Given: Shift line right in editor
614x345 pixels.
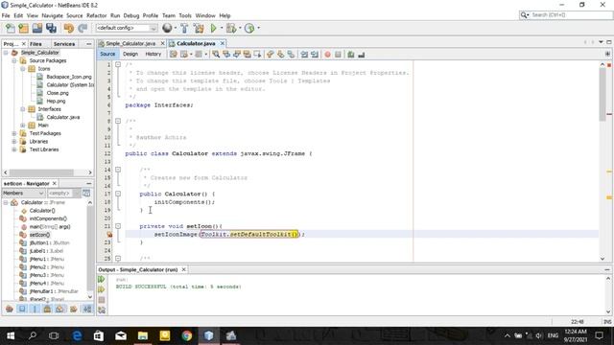Looking at the screenshot, I should [315, 55].
